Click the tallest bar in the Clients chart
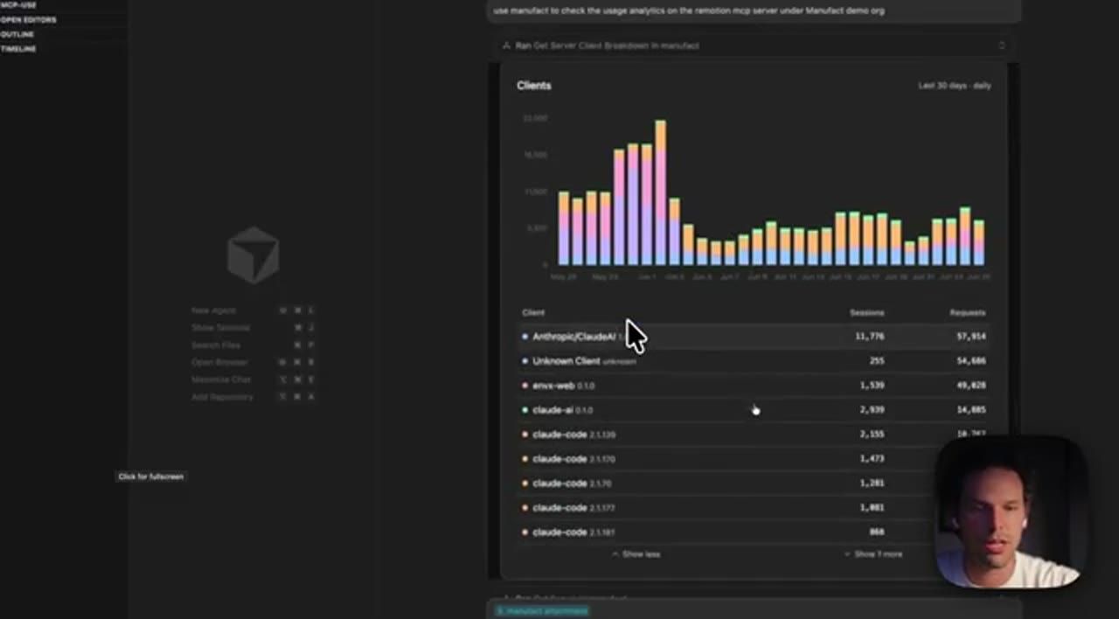 coord(661,192)
